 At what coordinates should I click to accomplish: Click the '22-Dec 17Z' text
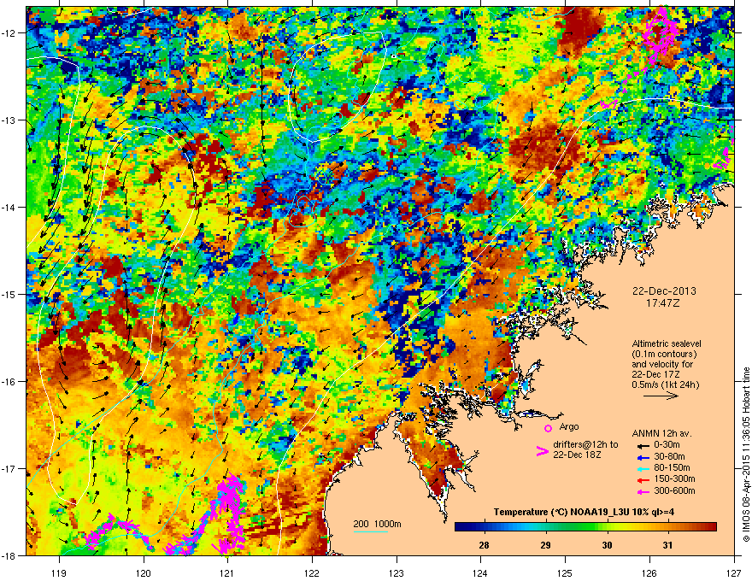coord(655,374)
